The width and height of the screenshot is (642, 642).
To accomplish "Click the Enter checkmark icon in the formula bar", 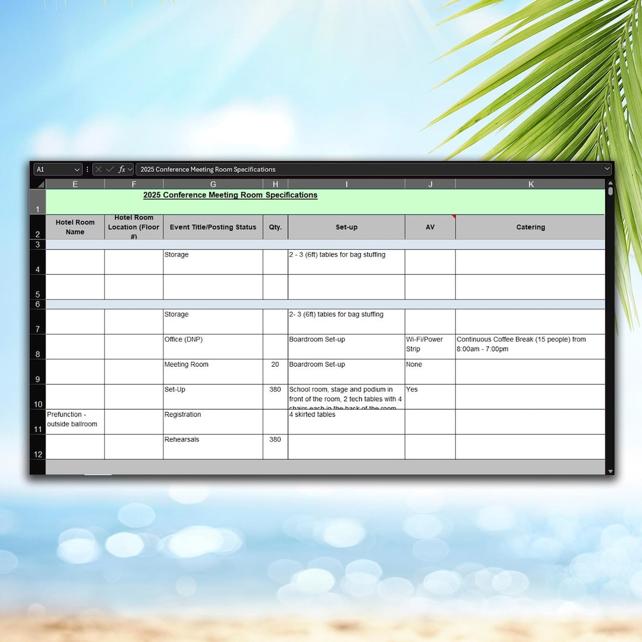I will pyautogui.click(x=110, y=169).
